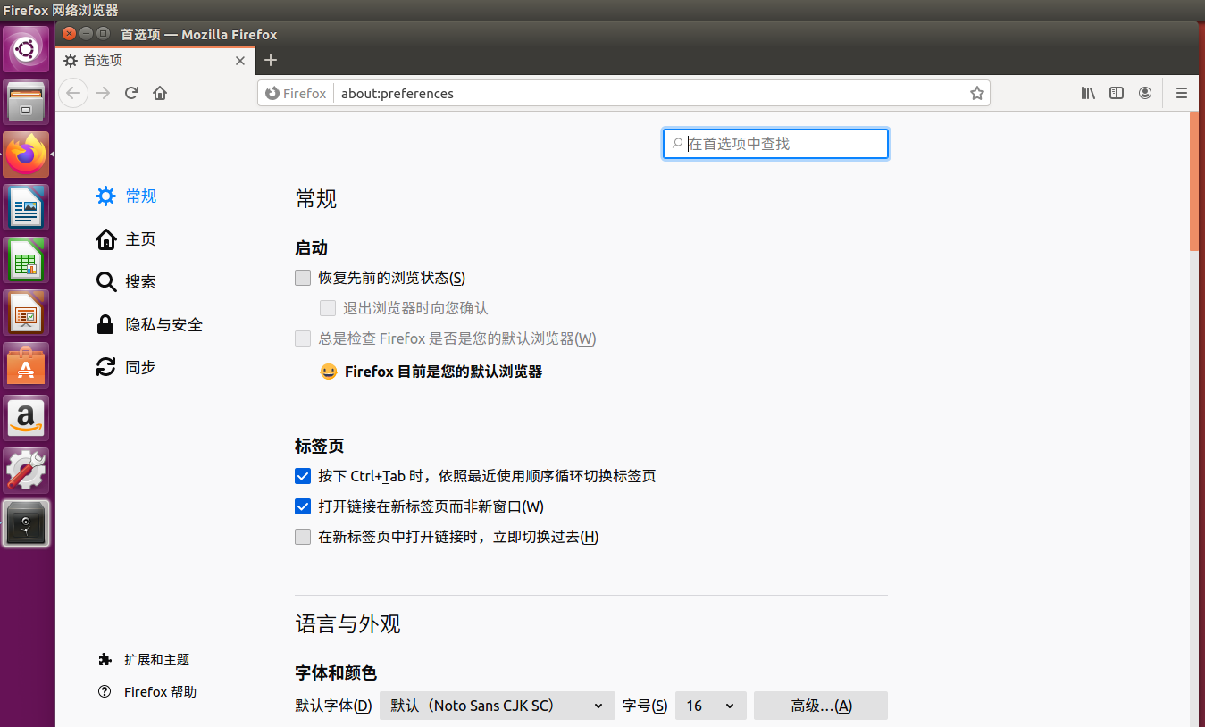Click the 启动 section heading
Screen dimensions: 1205x727
tap(312, 248)
